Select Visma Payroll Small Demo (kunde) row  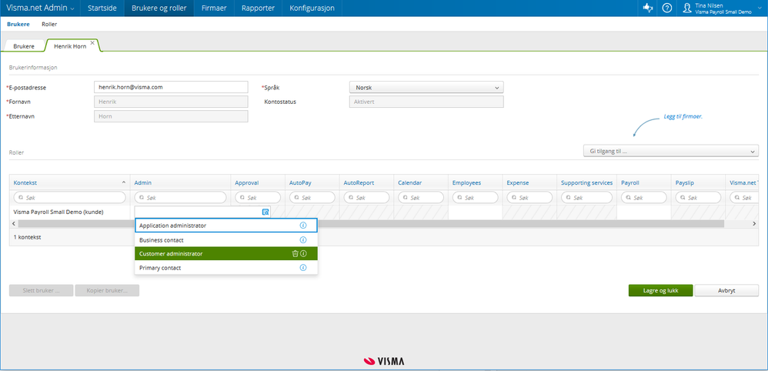pyautogui.click(x=58, y=212)
